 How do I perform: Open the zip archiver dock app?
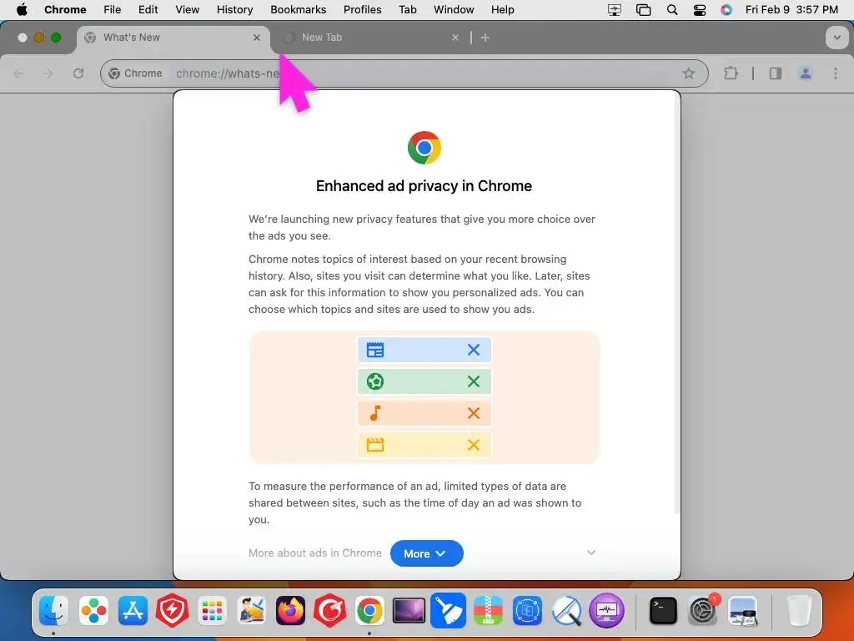(488, 610)
